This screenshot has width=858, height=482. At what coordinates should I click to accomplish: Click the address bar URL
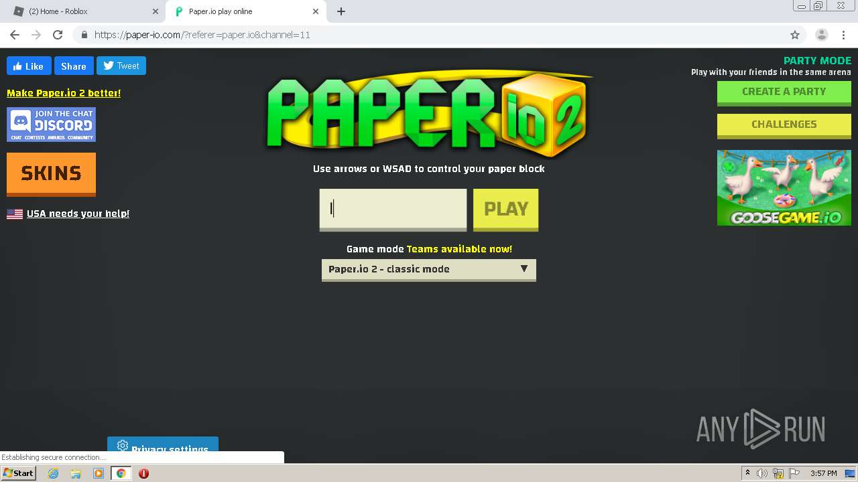coord(202,35)
